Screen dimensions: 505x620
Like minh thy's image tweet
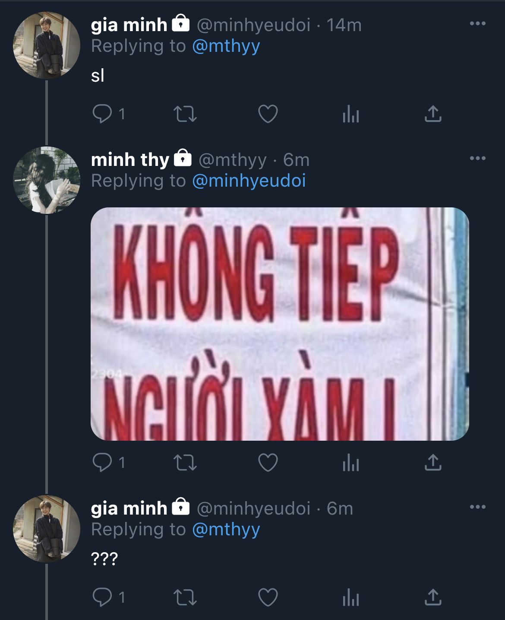[x=268, y=463]
